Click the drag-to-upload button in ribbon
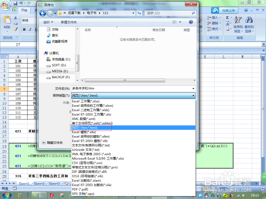 [x=228, y=11]
